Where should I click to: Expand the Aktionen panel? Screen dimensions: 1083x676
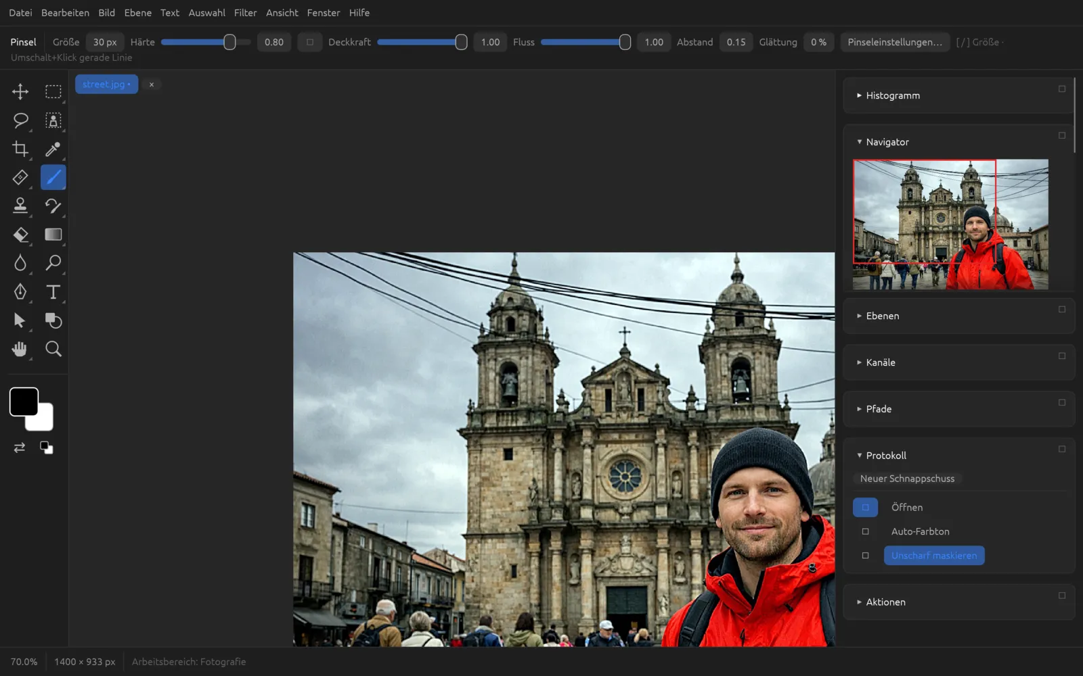pyautogui.click(x=859, y=602)
